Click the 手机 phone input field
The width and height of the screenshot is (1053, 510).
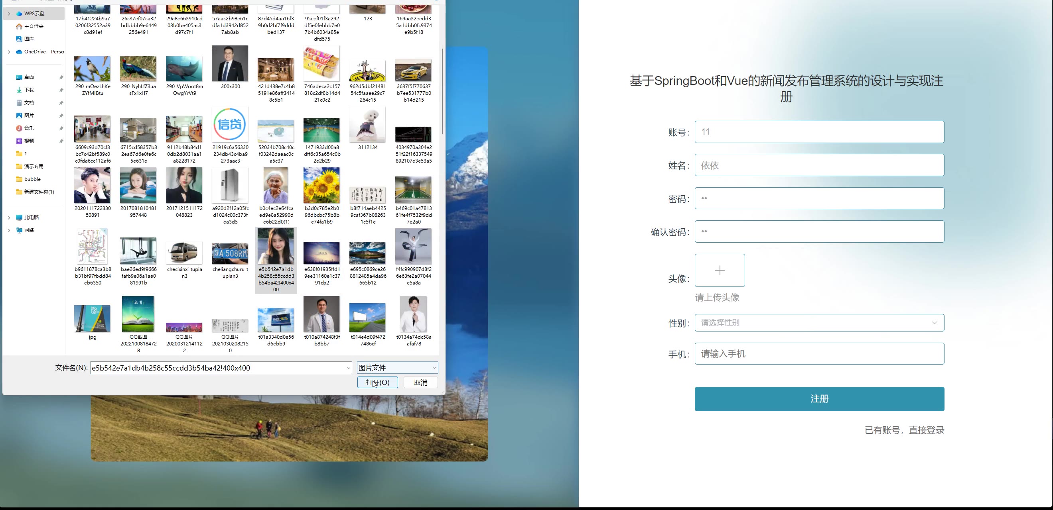pos(819,353)
